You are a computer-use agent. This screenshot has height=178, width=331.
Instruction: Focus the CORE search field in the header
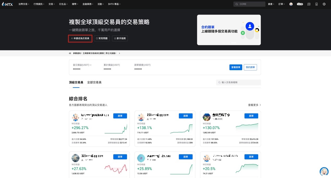[249, 4]
